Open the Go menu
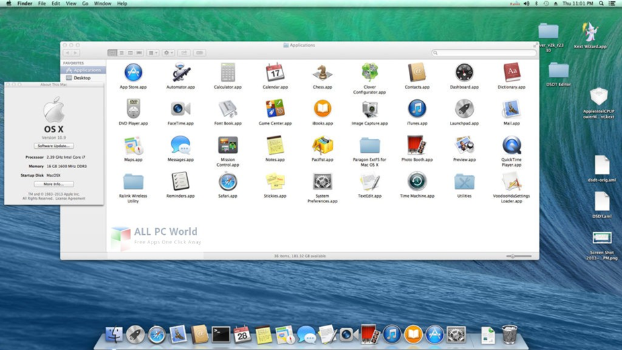Screen dimensions: 622x350 (85, 3)
